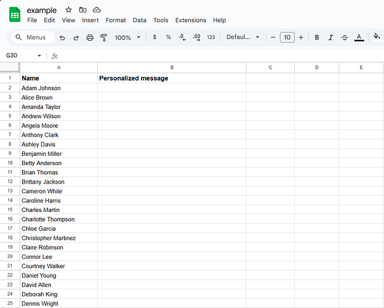384x308 pixels.
Task: Open the name box dropdown arrow
Action: (39, 55)
